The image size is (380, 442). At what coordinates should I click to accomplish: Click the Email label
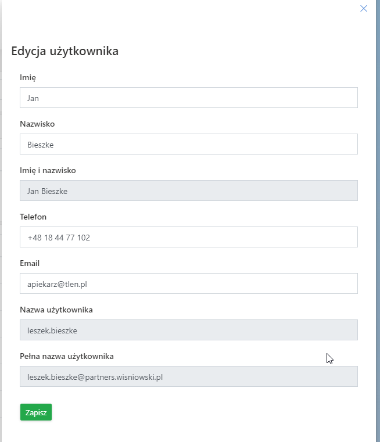[x=29, y=263]
